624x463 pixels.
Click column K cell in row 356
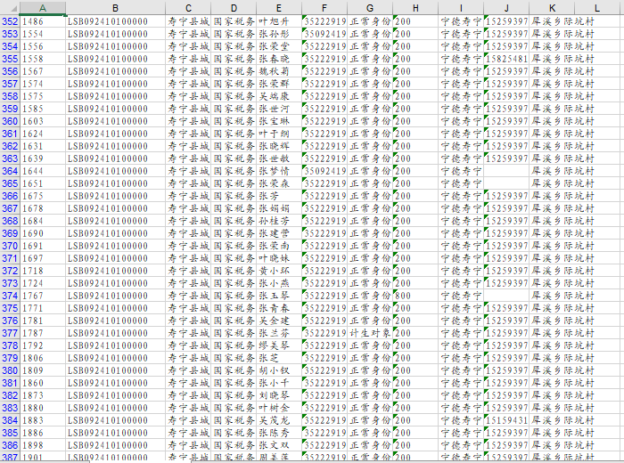(552, 71)
